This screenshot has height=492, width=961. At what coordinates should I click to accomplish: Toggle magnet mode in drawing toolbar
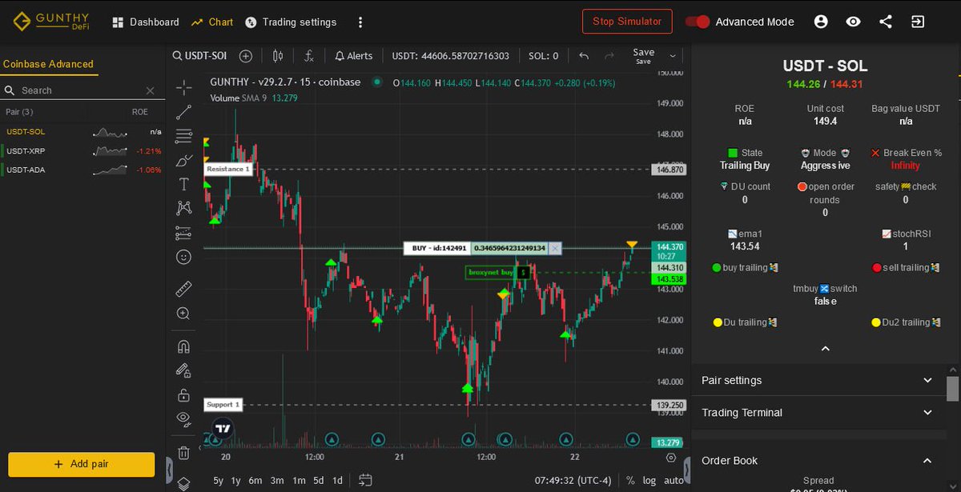click(183, 346)
